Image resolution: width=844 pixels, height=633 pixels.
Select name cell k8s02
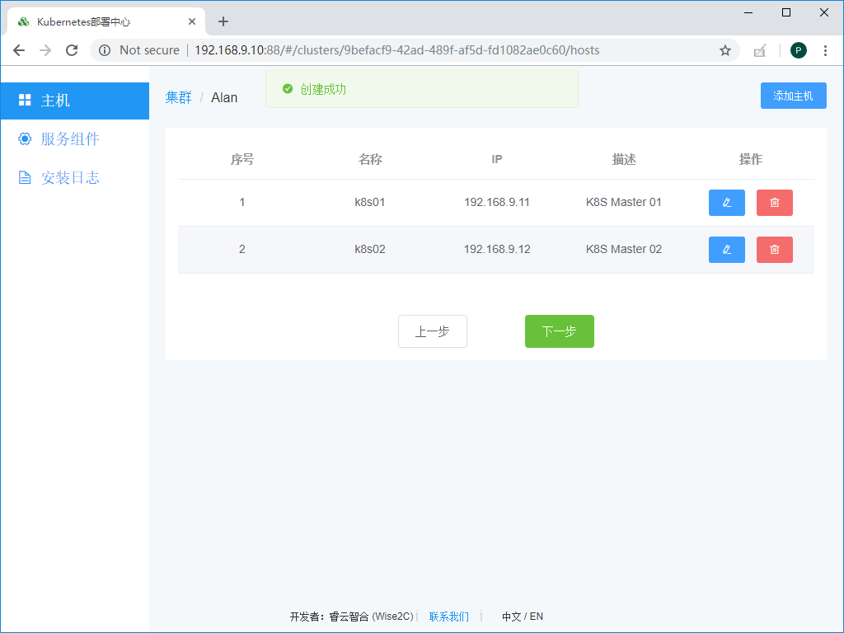click(x=370, y=249)
